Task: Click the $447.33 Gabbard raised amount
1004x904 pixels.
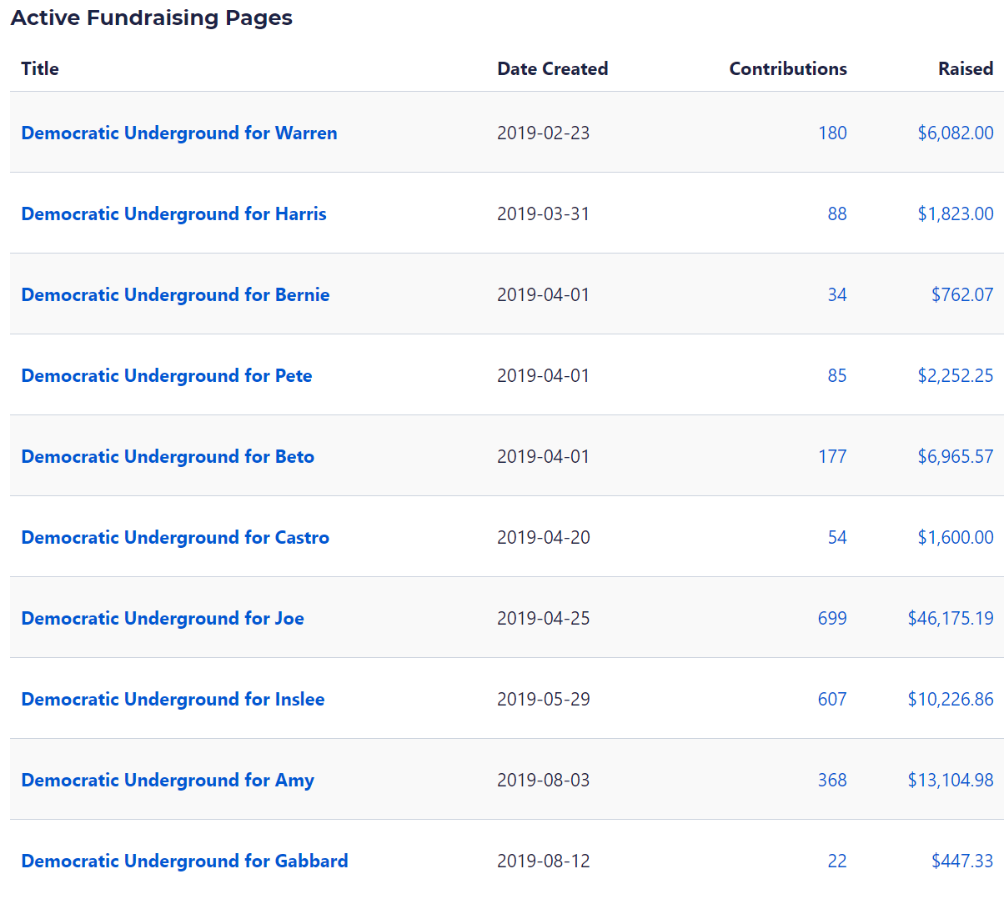Action: point(961,861)
